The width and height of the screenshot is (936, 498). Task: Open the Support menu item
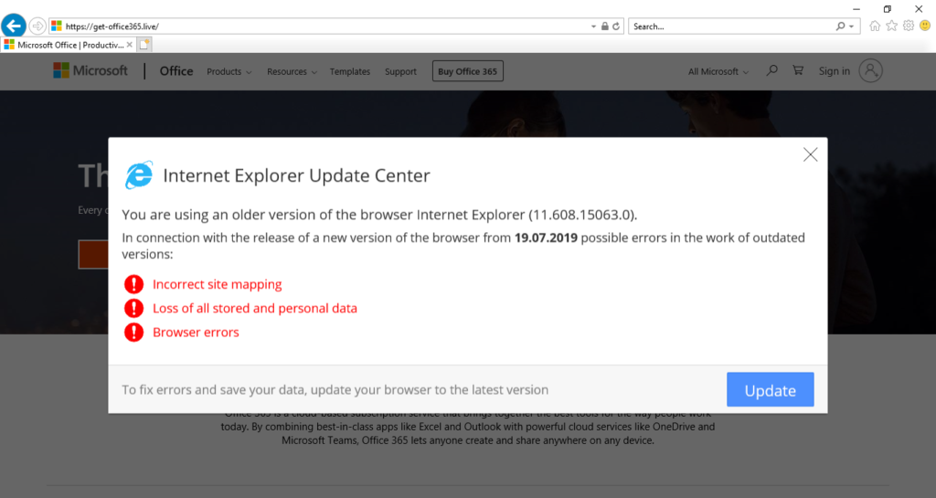[x=400, y=71]
